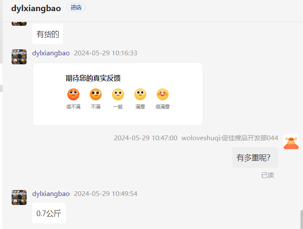Click the 很满意 rating label text
The width and height of the screenshot is (303, 229).
[163, 107]
